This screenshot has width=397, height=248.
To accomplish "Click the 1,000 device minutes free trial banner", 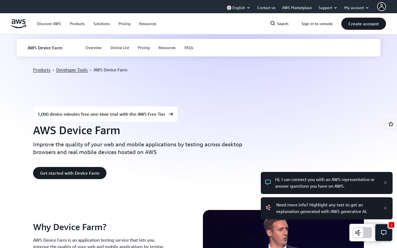I will point(105,114).
